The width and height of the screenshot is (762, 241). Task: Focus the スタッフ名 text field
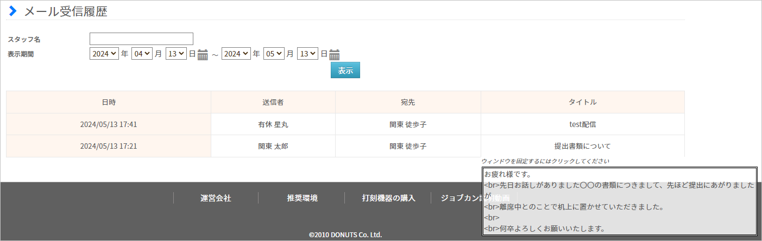click(x=141, y=39)
